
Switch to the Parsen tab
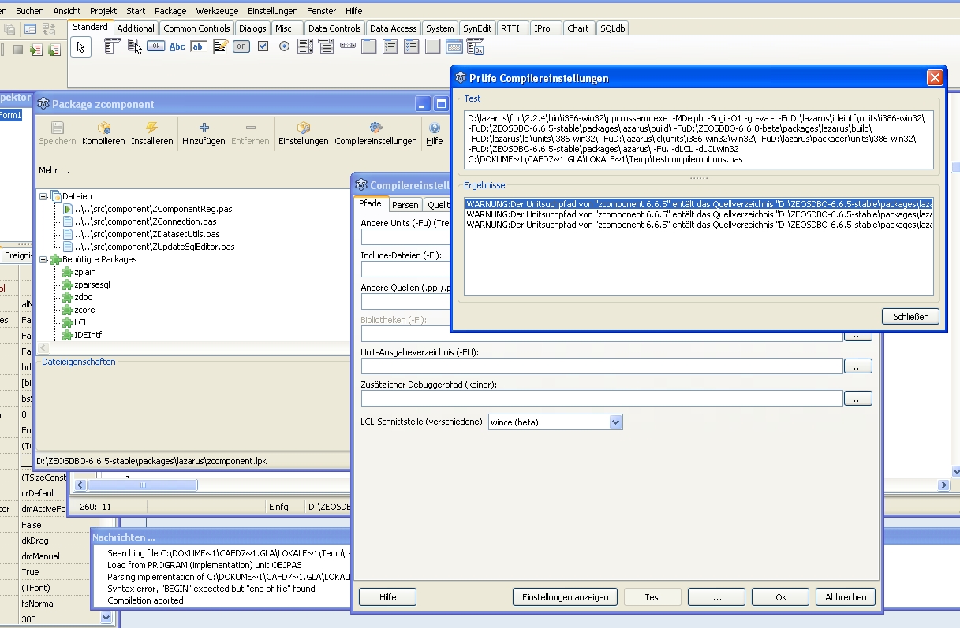[405, 205]
